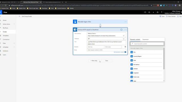
Task: Go back with the arrow beside Get Group Emails
Action: (20, 16)
